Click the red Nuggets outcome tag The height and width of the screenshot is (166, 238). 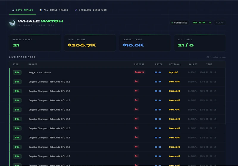tap(139, 72)
